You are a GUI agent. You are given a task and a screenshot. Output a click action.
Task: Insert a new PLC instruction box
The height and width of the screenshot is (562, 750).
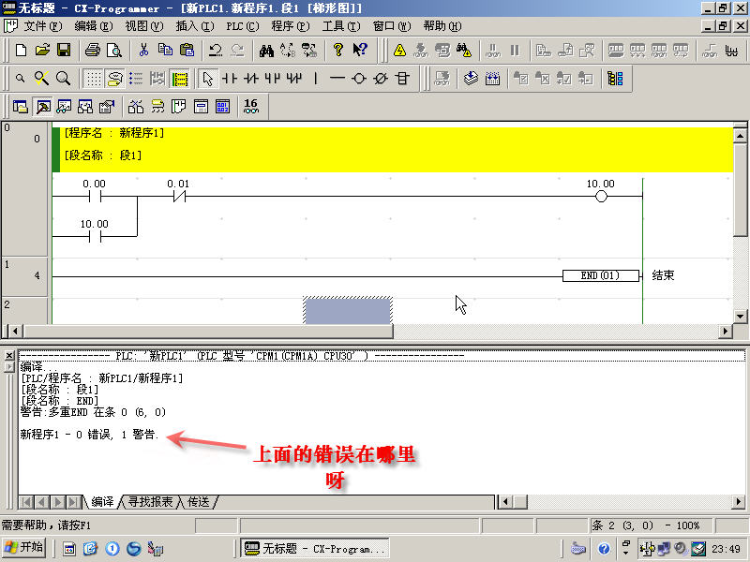[x=402, y=79]
